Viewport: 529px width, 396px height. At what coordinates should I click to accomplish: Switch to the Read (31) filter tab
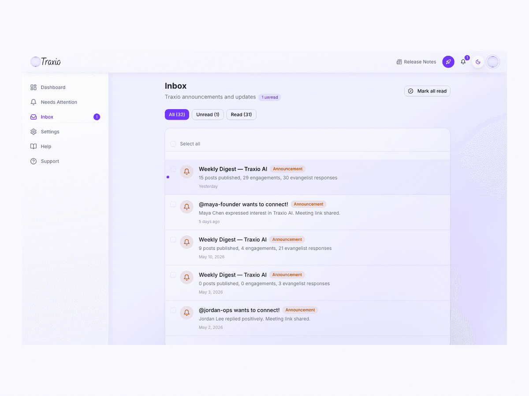(x=241, y=114)
